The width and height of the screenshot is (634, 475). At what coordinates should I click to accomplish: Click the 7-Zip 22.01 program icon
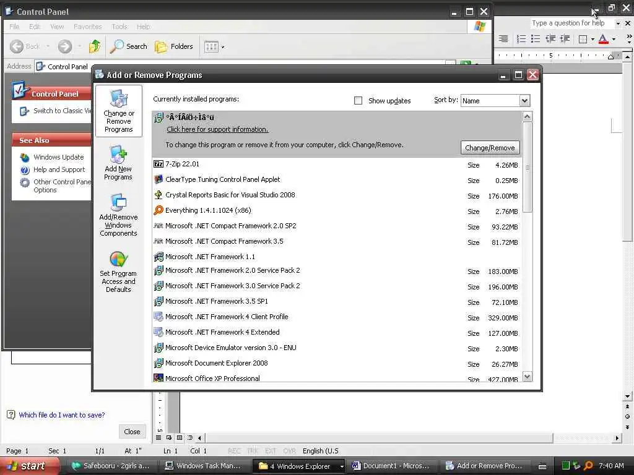coord(158,164)
